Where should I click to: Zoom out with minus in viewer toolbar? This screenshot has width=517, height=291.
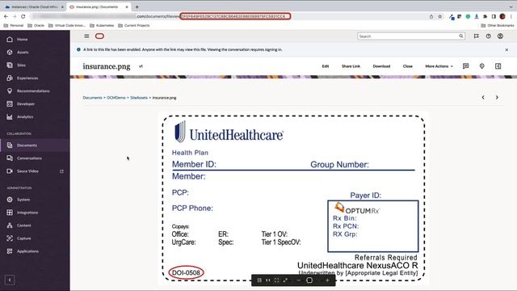coord(298,280)
